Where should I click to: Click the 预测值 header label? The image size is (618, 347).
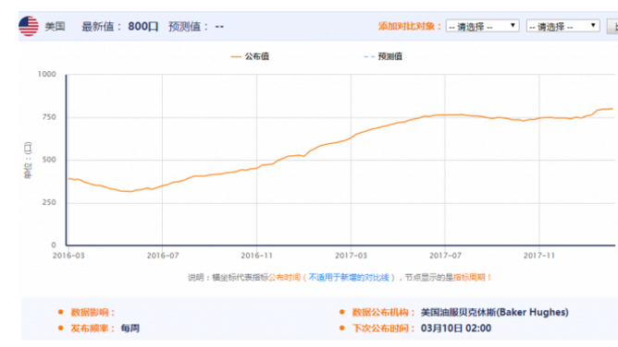(x=189, y=27)
